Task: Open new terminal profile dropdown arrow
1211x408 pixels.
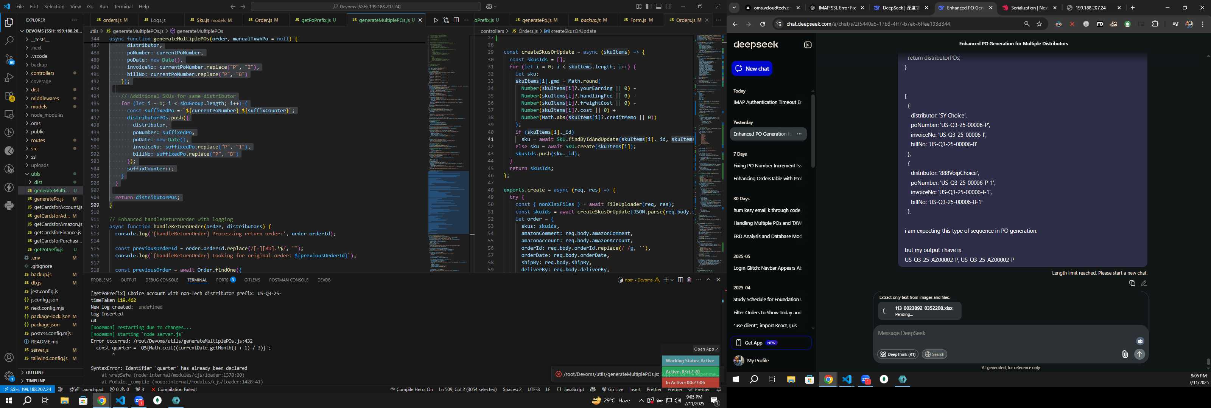Action: tap(672, 280)
